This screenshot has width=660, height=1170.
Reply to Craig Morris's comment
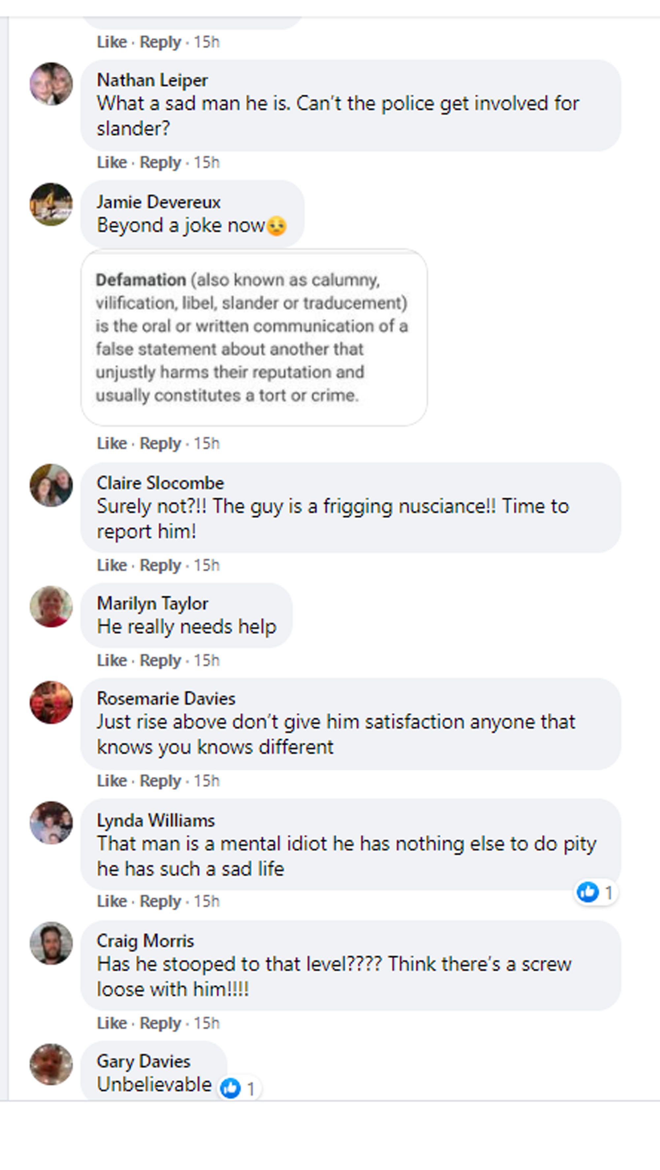pos(160,1023)
